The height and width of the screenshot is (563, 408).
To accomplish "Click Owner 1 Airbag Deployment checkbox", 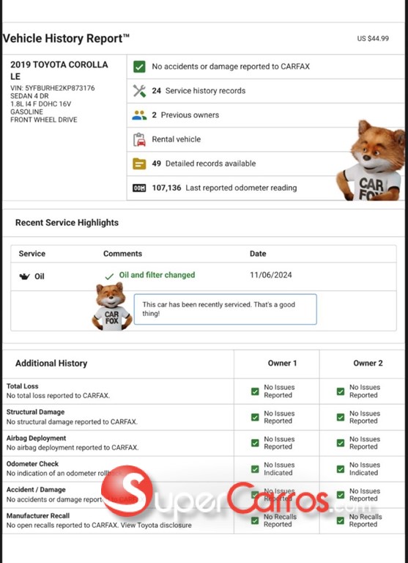I will pyautogui.click(x=255, y=443).
